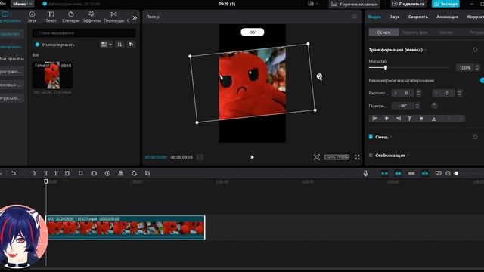
Task: Click the media sort icon
Action: pyautogui.click(x=119, y=45)
